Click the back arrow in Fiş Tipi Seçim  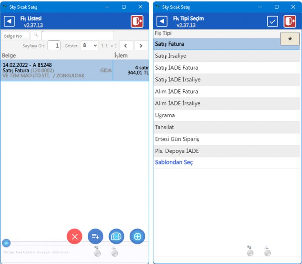tap(162, 21)
